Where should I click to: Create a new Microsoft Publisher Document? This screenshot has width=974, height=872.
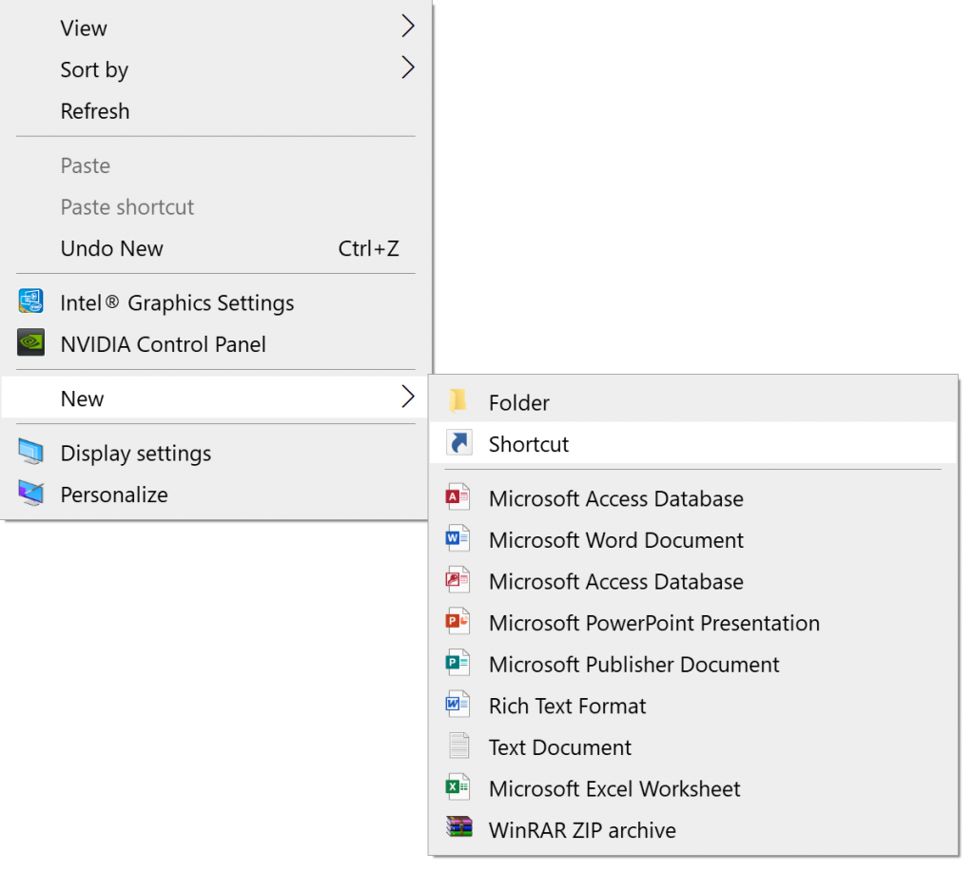[x=693, y=665]
